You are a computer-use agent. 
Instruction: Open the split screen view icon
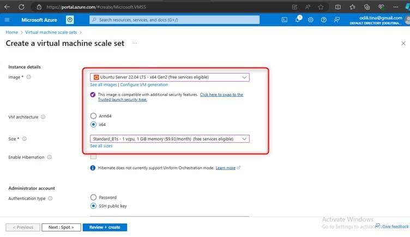coord(338,7)
